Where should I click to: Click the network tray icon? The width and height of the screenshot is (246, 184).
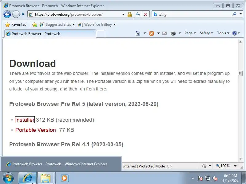click(x=207, y=178)
